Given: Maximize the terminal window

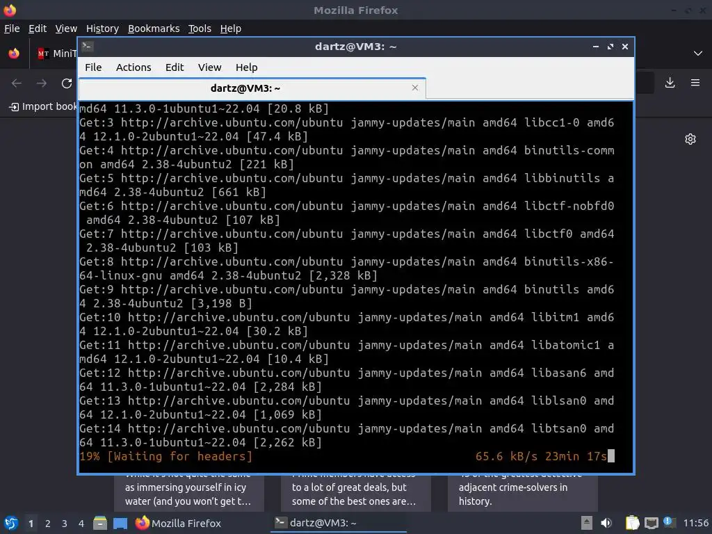Looking at the screenshot, I should (610, 47).
